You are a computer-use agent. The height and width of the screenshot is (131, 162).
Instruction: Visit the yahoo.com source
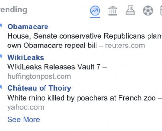[26, 107]
